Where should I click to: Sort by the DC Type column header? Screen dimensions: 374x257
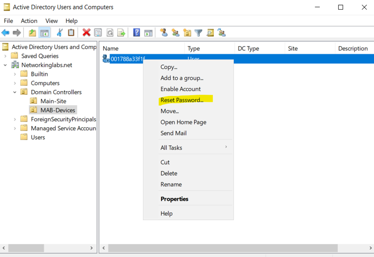[x=260, y=49]
